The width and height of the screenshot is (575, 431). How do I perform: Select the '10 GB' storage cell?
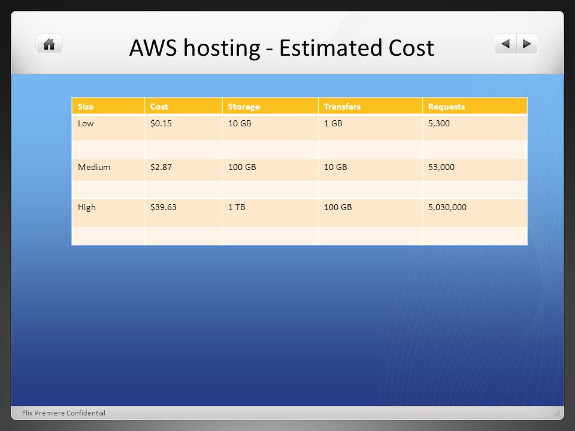(270, 128)
